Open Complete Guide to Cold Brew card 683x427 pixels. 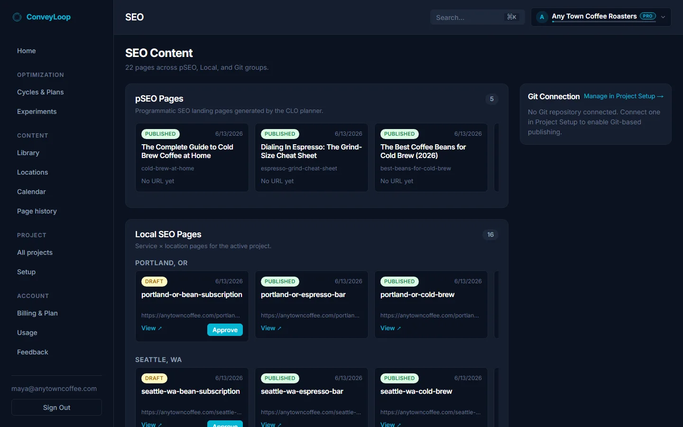point(192,158)
